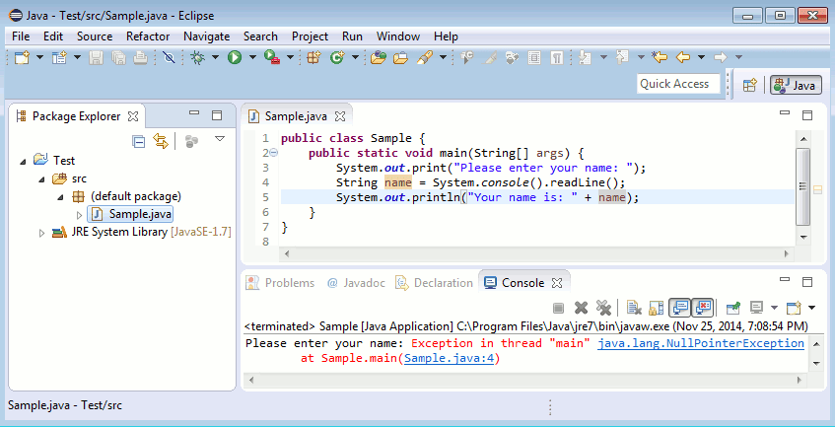Click the Pin Console icon
Viewport: 835px width, 427px height.
733,308
